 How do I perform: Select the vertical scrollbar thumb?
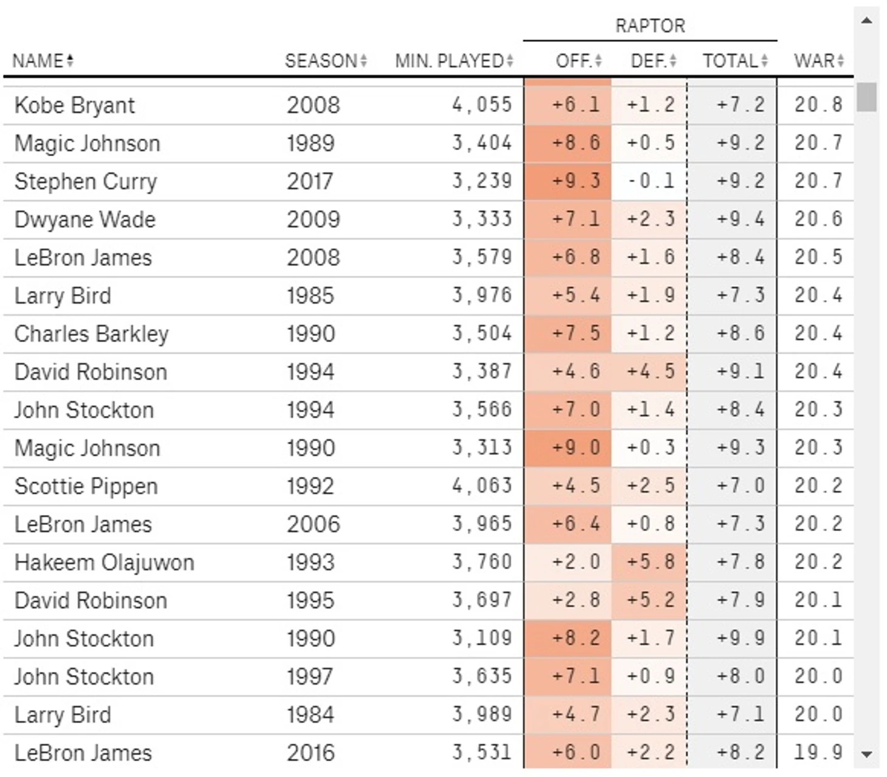pyautogui.click(x=867, y=97)
